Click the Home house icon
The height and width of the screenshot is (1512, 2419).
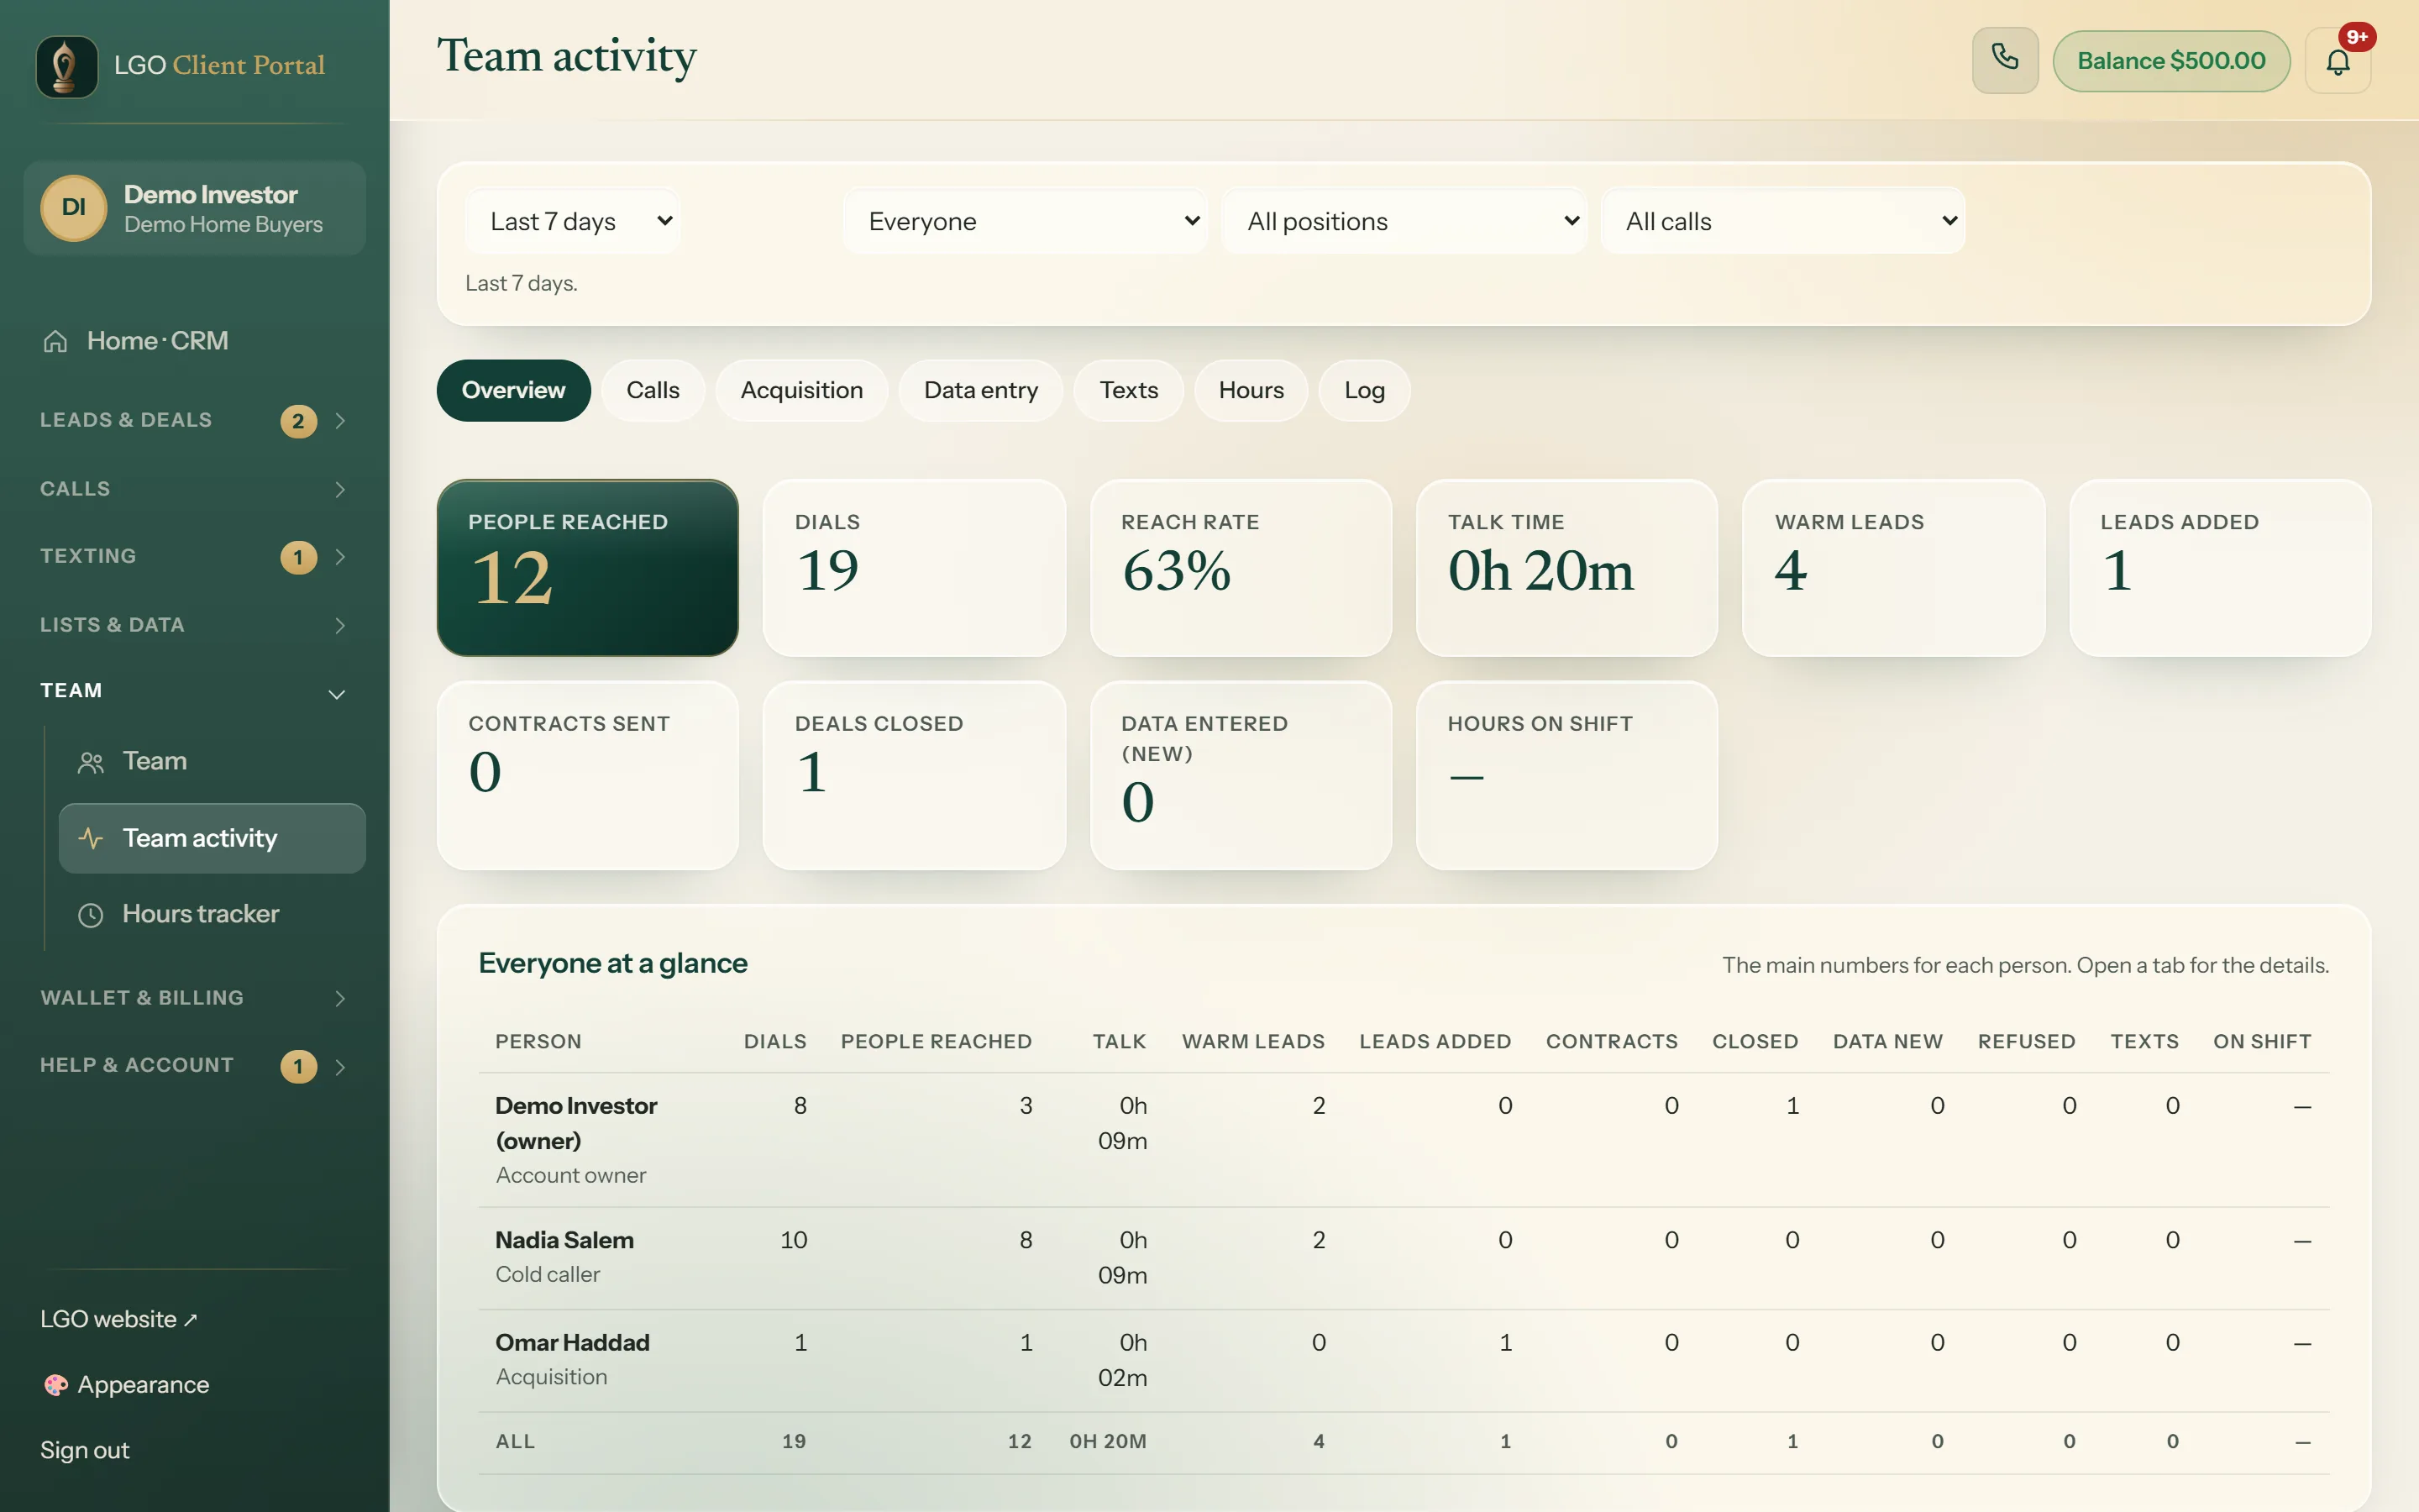pos(55,341)
